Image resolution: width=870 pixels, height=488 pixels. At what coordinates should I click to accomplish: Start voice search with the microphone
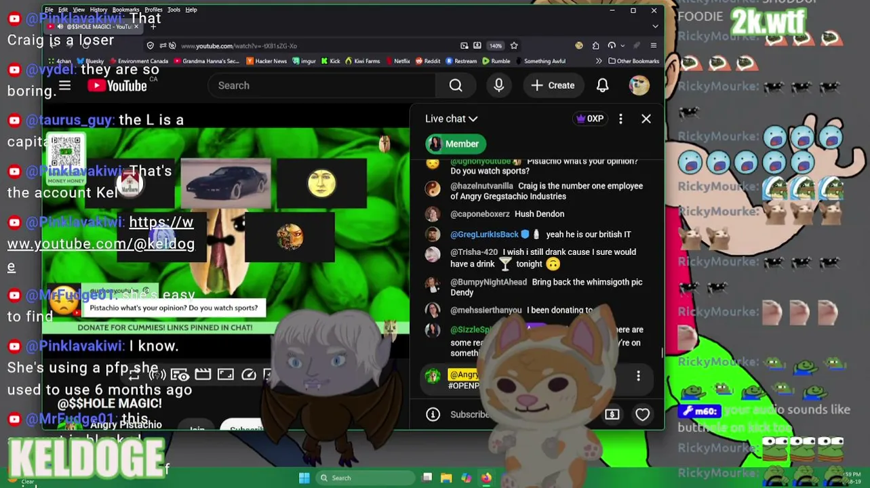click(x=499, y=85)
